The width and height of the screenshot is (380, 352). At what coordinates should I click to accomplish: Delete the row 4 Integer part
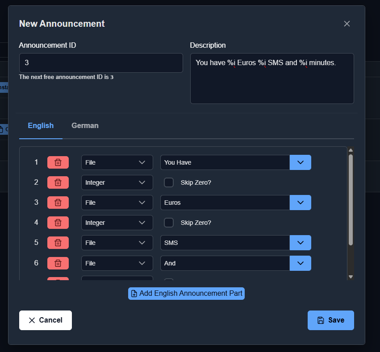(58, 223)
